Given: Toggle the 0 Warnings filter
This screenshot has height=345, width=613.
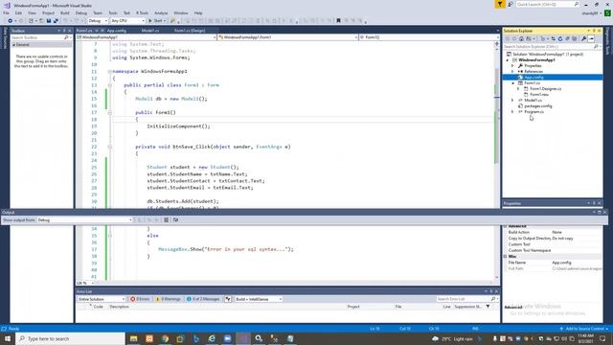Looking at the screenshot, I should (x=169, y=299).
